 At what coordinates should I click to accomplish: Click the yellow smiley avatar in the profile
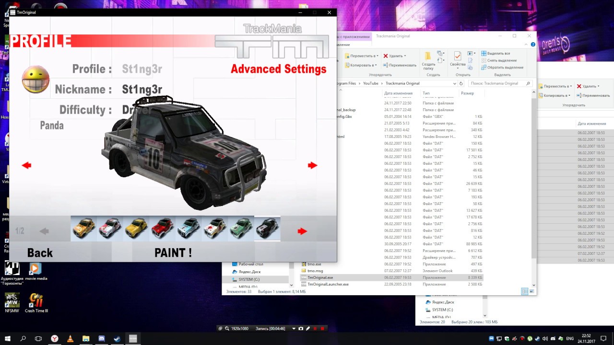[35, 79]
